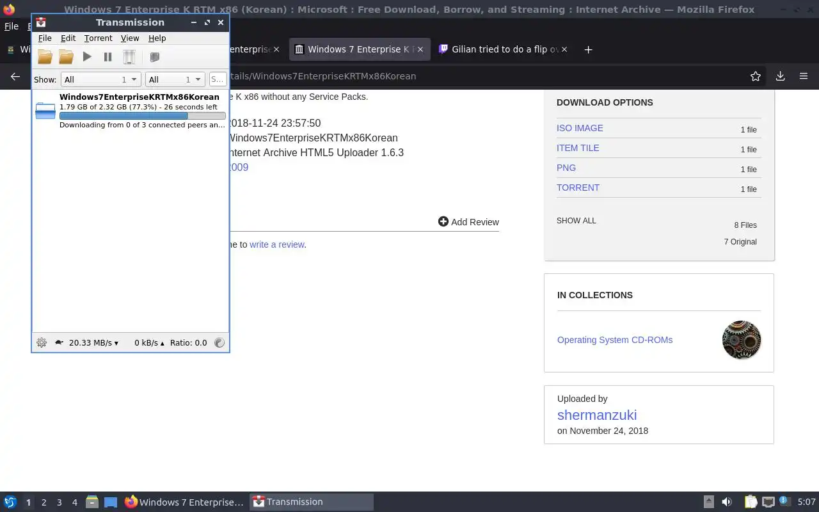The height and width of the screenshot is (512, 819).
Task: Remove the torrent with the trash icon
Action: [x=129, y=57]
